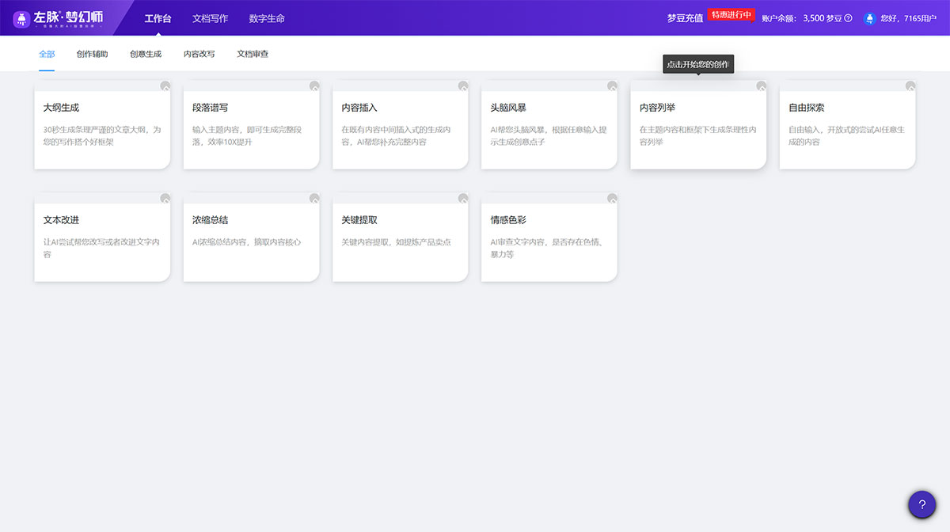The image size is (950, 532).
Task: Click the corner icon on the 段落谱写 card
Action: 314,85
